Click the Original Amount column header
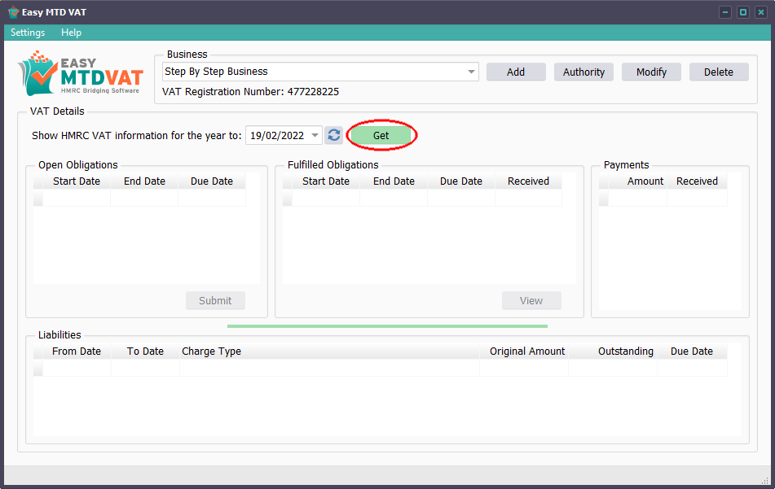Screen dimensions: 775x489 [x=524, y=351]
